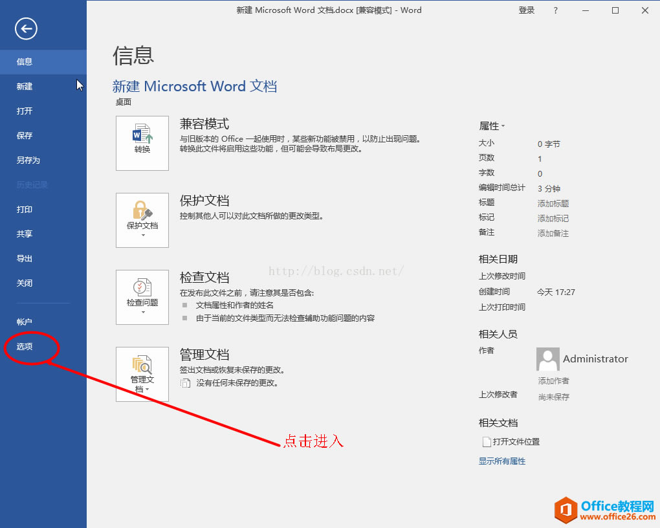The image size is (660, 528).
Task: Minimize the Word window
Action: (x=586, y=10)
